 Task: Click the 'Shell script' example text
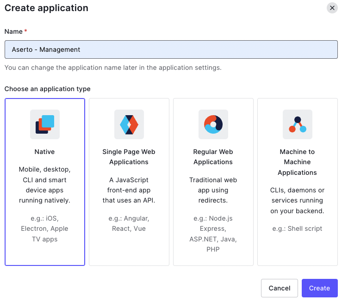click(x=297, y=228)
